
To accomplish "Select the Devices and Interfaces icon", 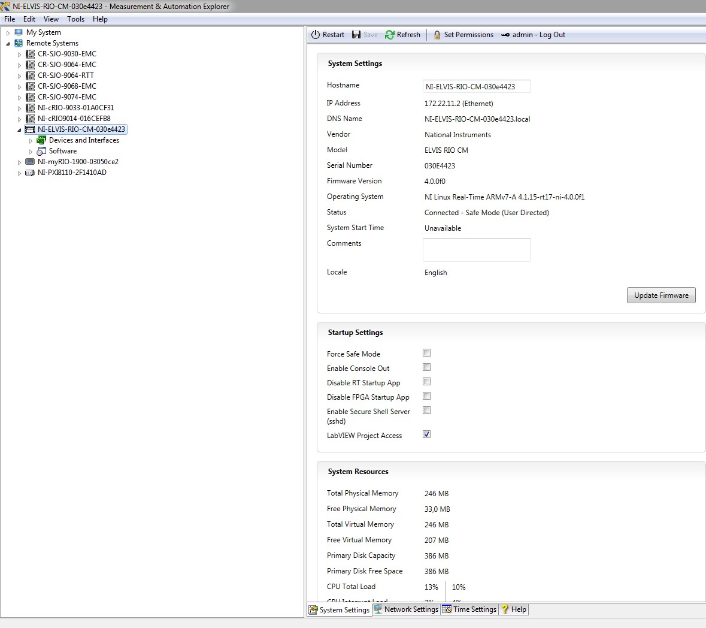I will click(x=41, y=140).
